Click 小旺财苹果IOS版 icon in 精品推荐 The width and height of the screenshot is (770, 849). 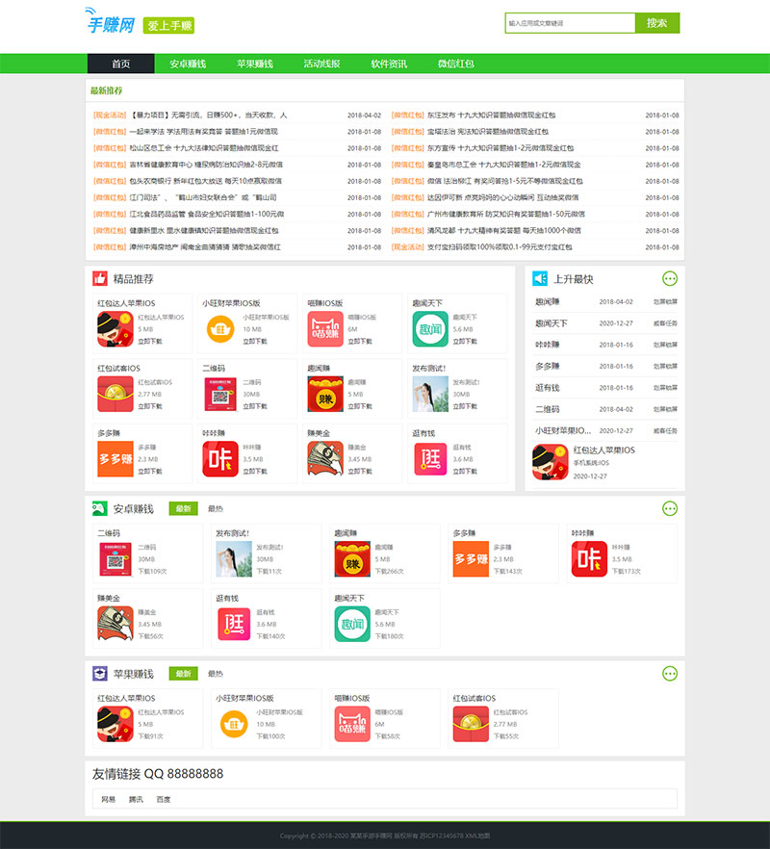tap(220, 329)
